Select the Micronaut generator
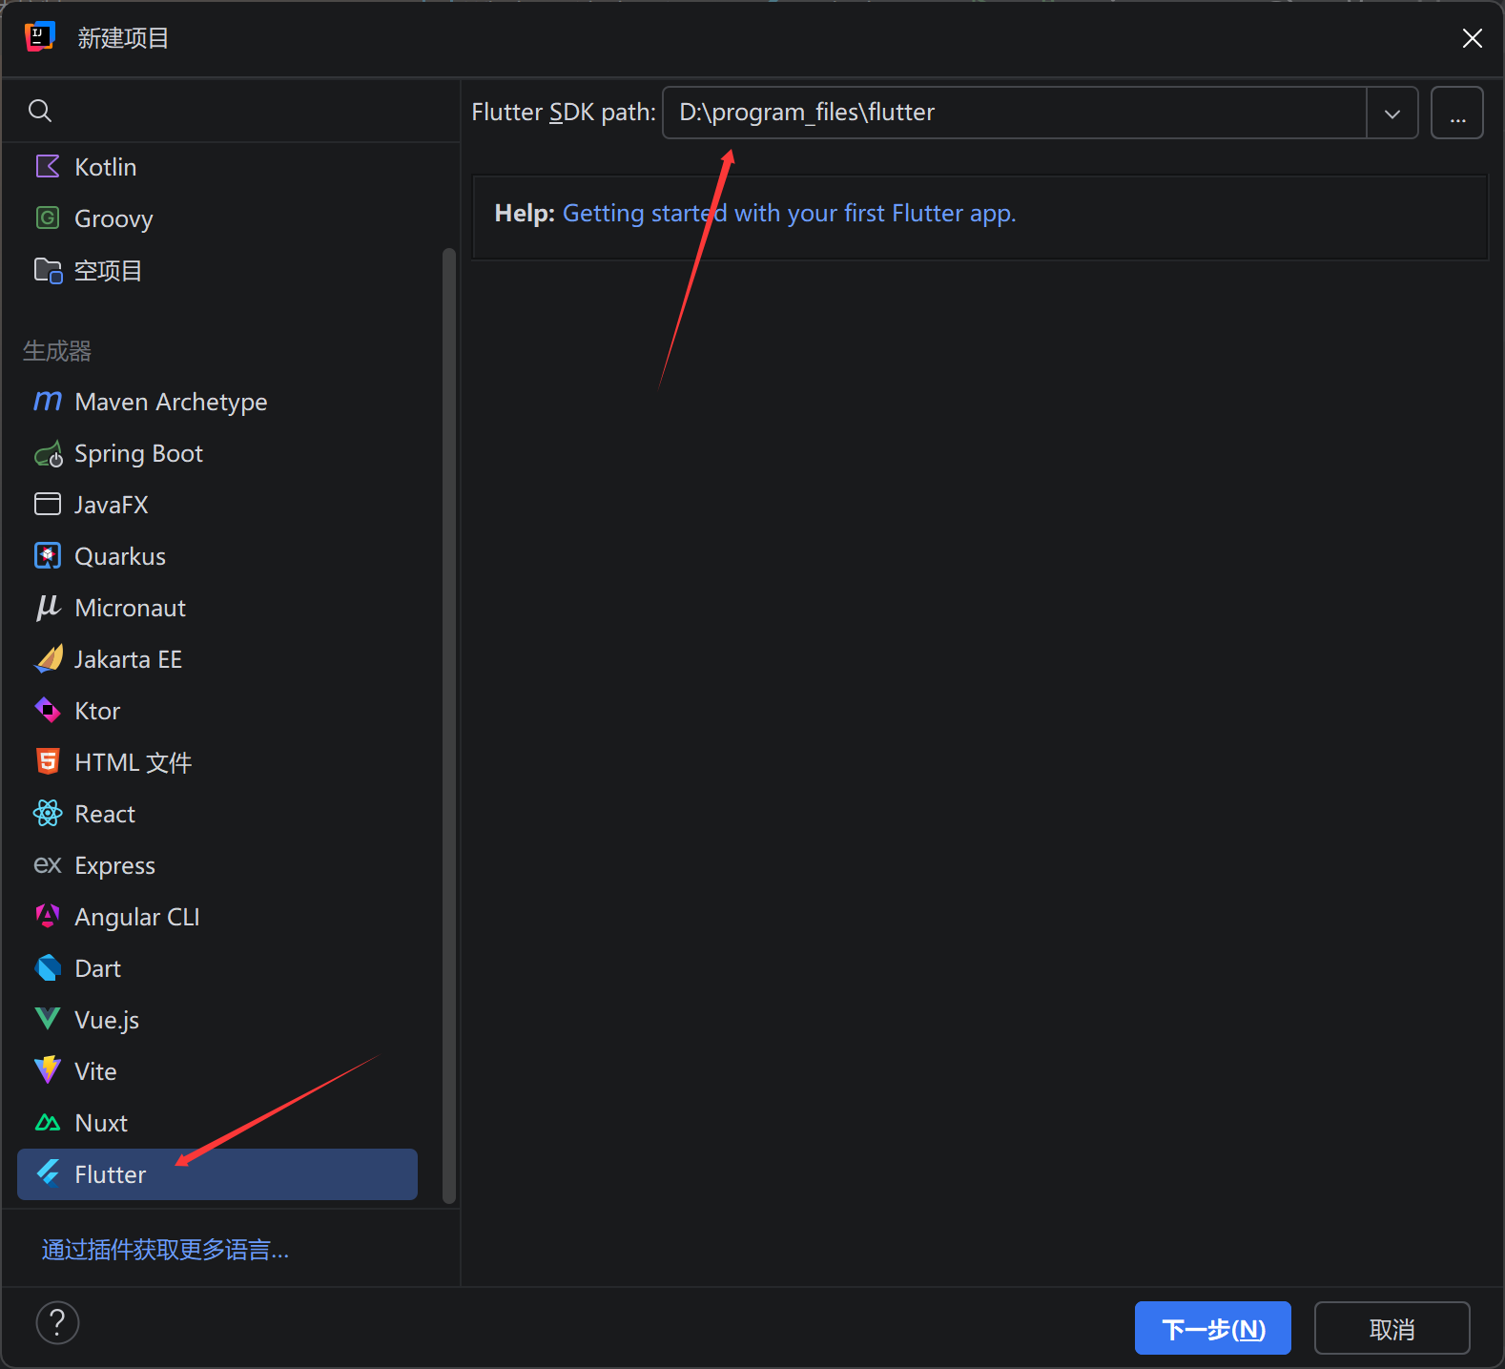1505x1369 pixels. 217,608
